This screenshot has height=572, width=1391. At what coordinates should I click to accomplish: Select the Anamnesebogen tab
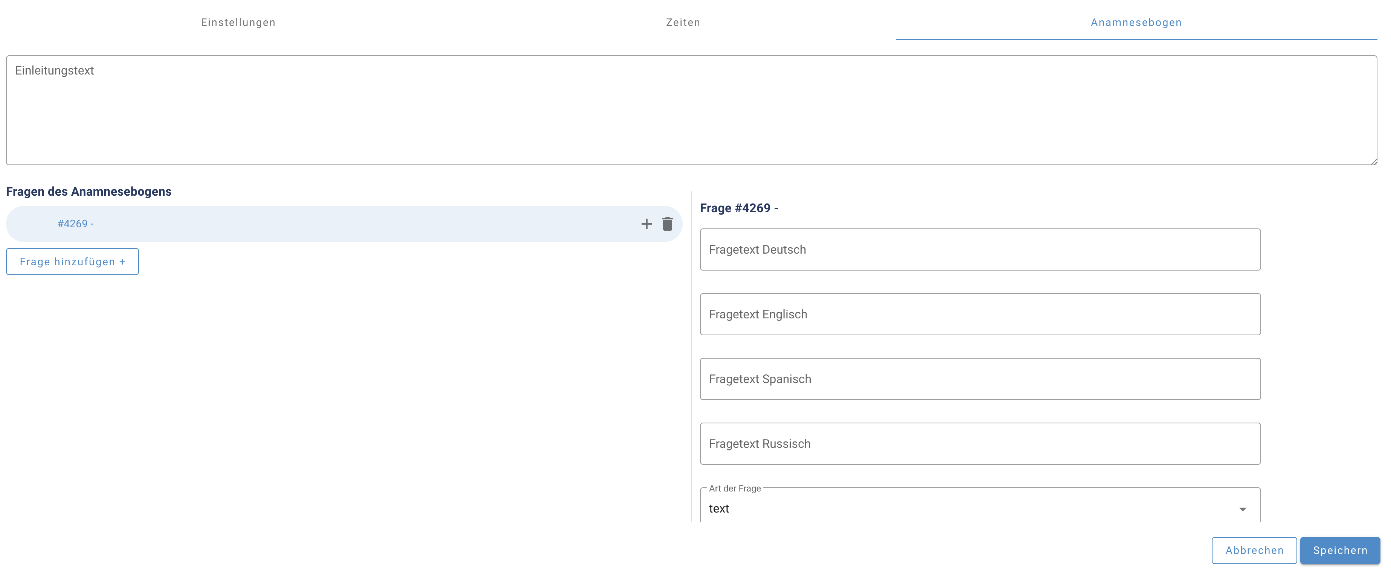1136,22
